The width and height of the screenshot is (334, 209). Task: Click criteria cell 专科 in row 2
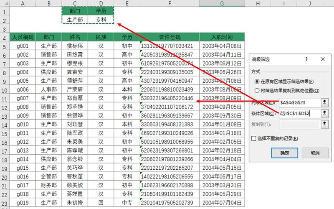tap(101, 20)
